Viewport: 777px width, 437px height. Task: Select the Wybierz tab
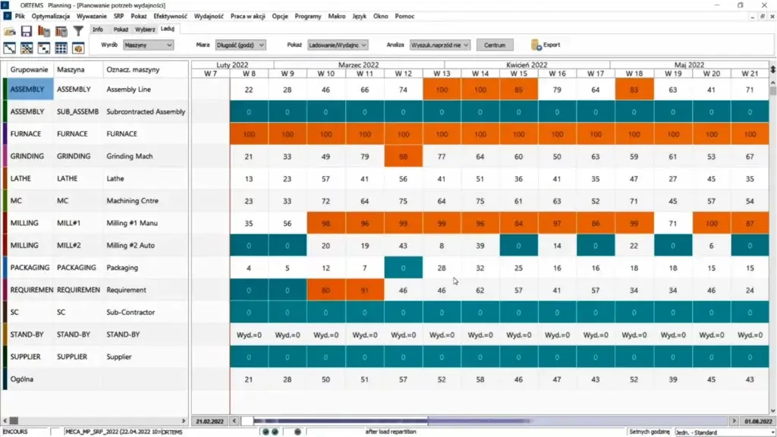(x=146, y=30)
